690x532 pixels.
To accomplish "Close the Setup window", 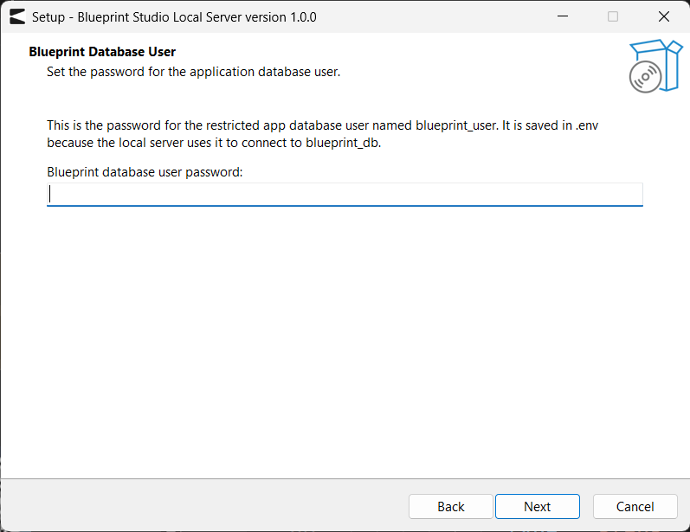I will coord(664,16).
